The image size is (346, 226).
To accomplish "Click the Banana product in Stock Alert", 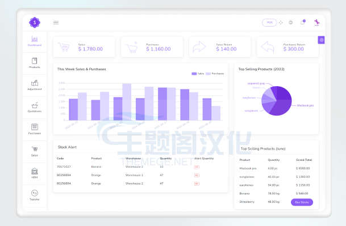I will tap(96, 167).
